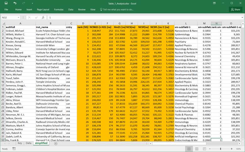Viewport: 245px width, 152px height.
Task: Click the Name Box showing N32
Action: pos(9,18)
